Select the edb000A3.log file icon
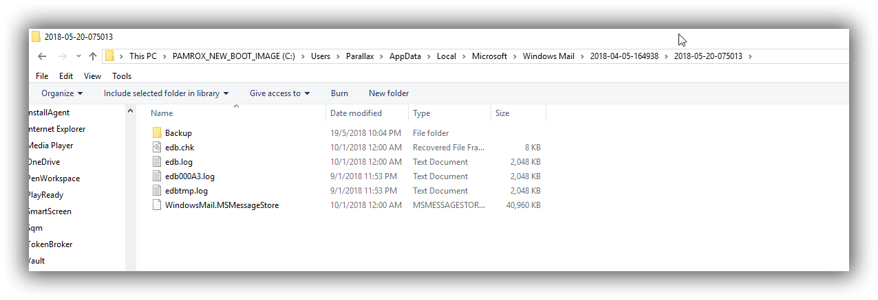 click(157, 176)
